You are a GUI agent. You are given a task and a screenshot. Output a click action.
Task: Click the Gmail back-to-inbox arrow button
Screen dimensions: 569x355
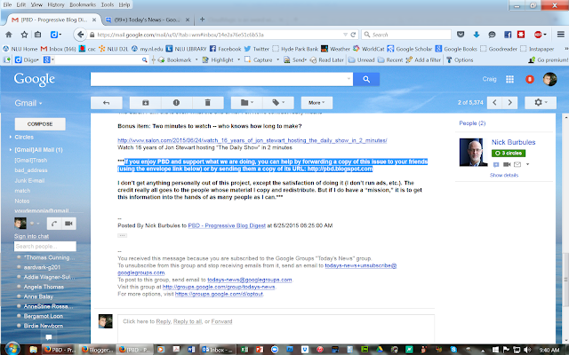pos(107,103)
